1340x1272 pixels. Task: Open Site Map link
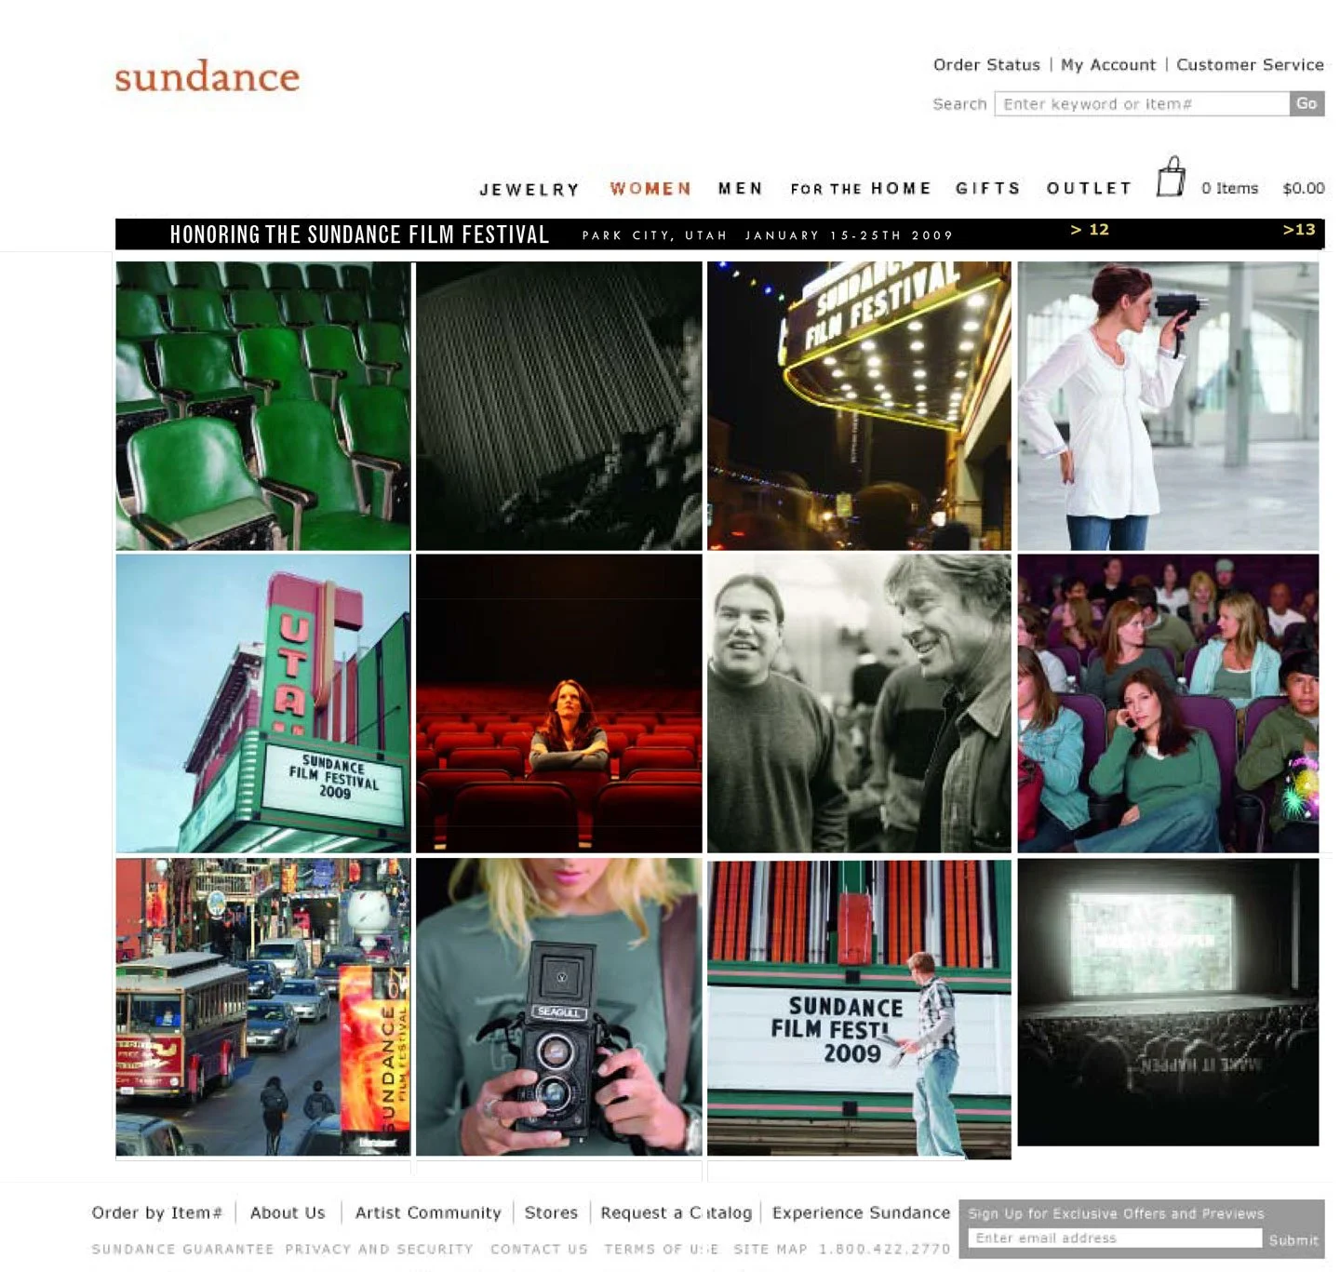click(770, 1249)
